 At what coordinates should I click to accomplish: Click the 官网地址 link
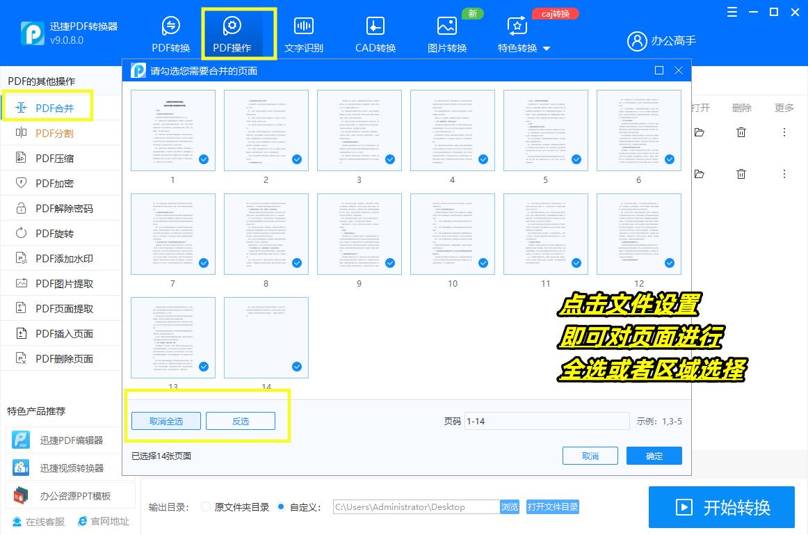click(x=104, y=521)
